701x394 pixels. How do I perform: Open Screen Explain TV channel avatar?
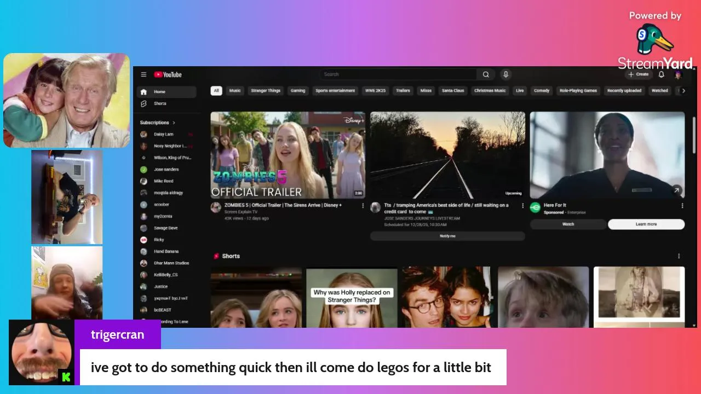pyautogui.click(x=216, y=207)
